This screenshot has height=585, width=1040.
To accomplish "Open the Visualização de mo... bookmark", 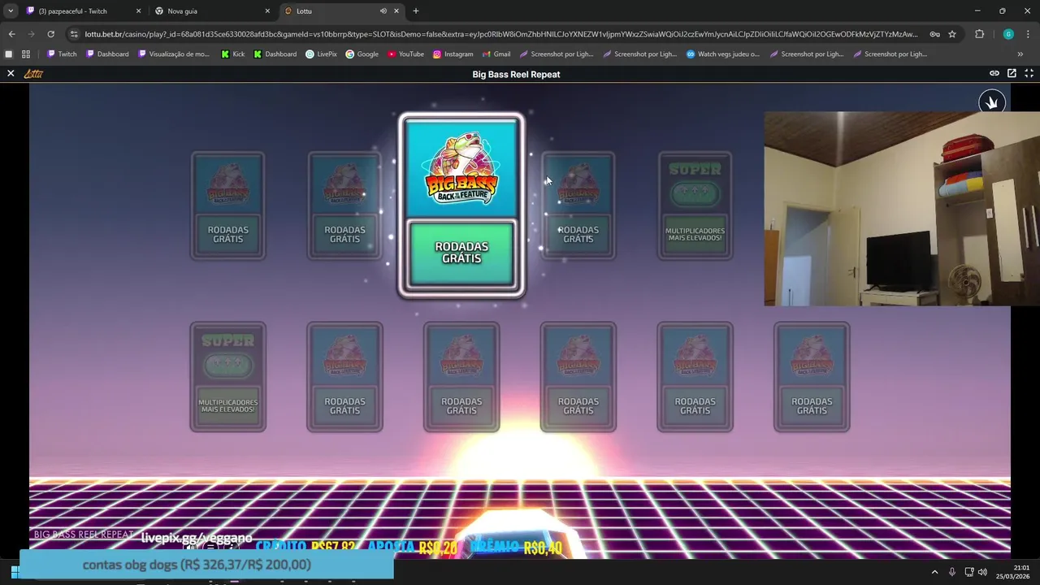I will (x=174, y=54).
